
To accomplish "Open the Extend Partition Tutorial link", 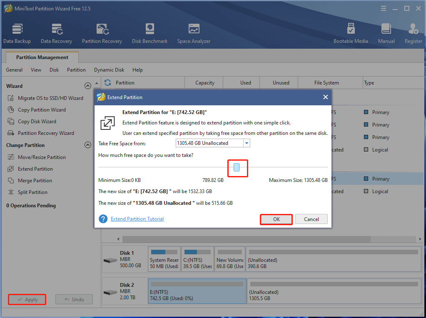I will 137,219.
